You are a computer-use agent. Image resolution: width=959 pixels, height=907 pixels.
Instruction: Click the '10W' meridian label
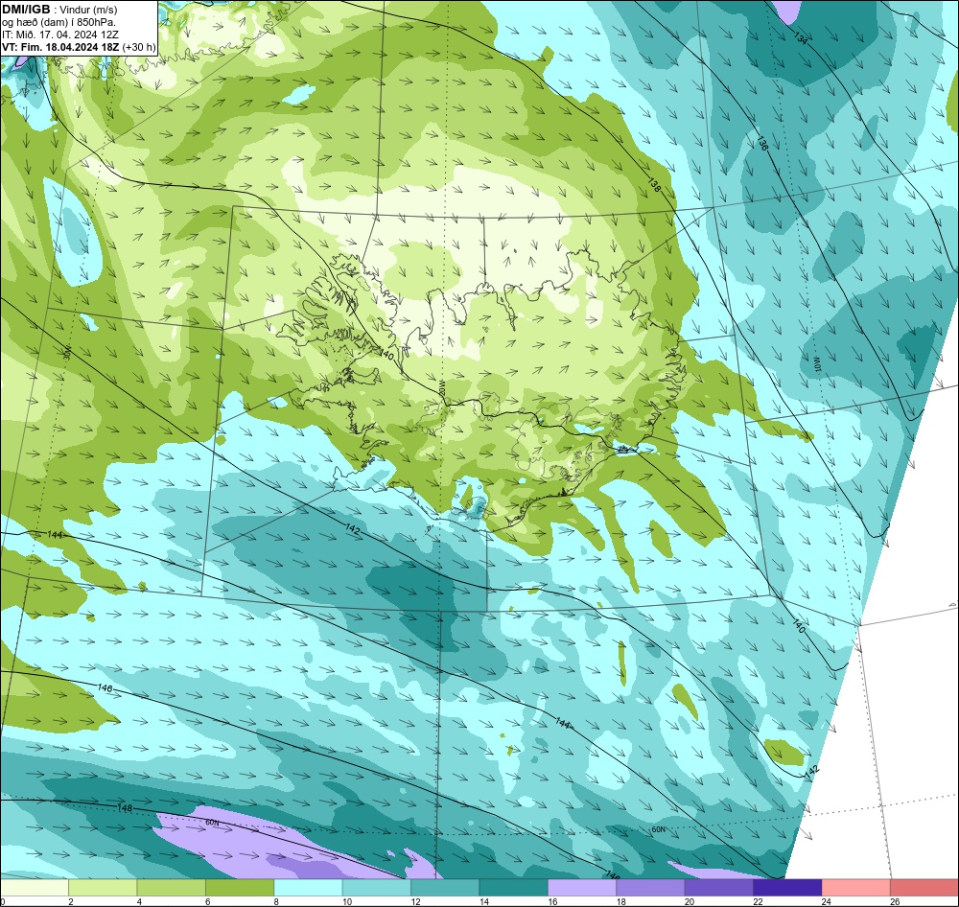(x=816, y=364)
